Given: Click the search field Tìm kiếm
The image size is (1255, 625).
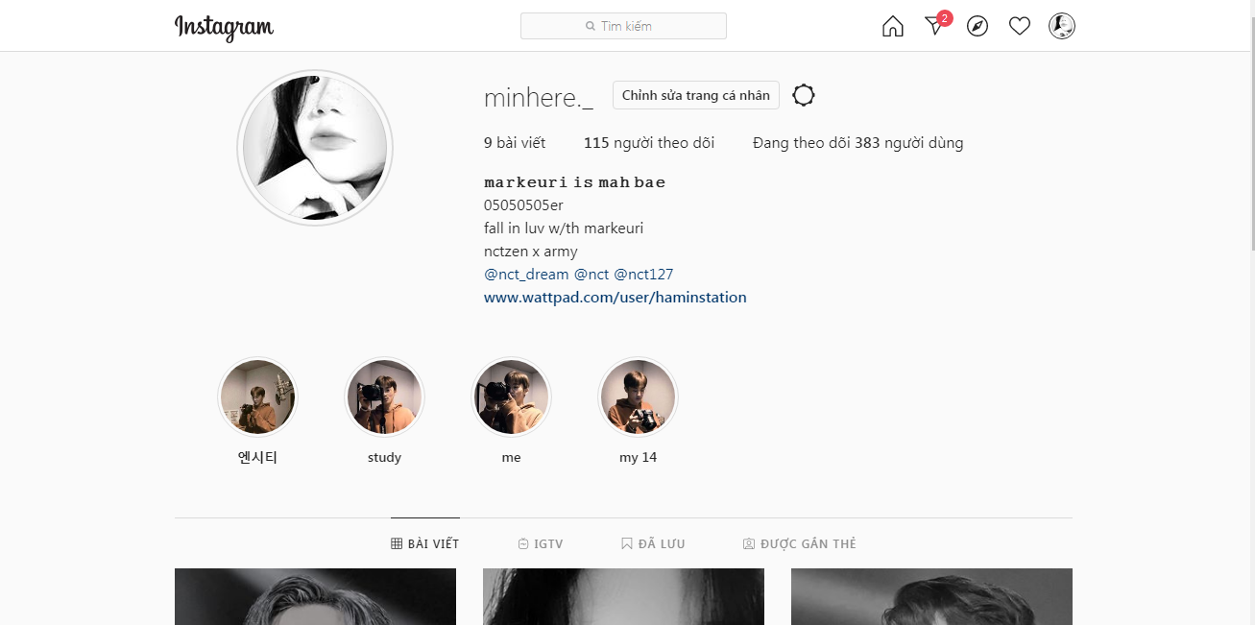Looking at the screenshot, I should point(623,26).
